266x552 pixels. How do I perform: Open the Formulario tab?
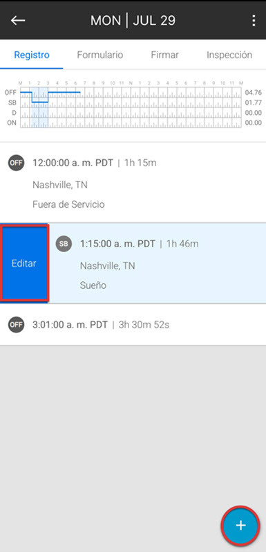point(99,55)
